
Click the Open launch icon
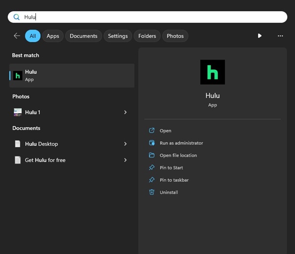pos(151,130)
